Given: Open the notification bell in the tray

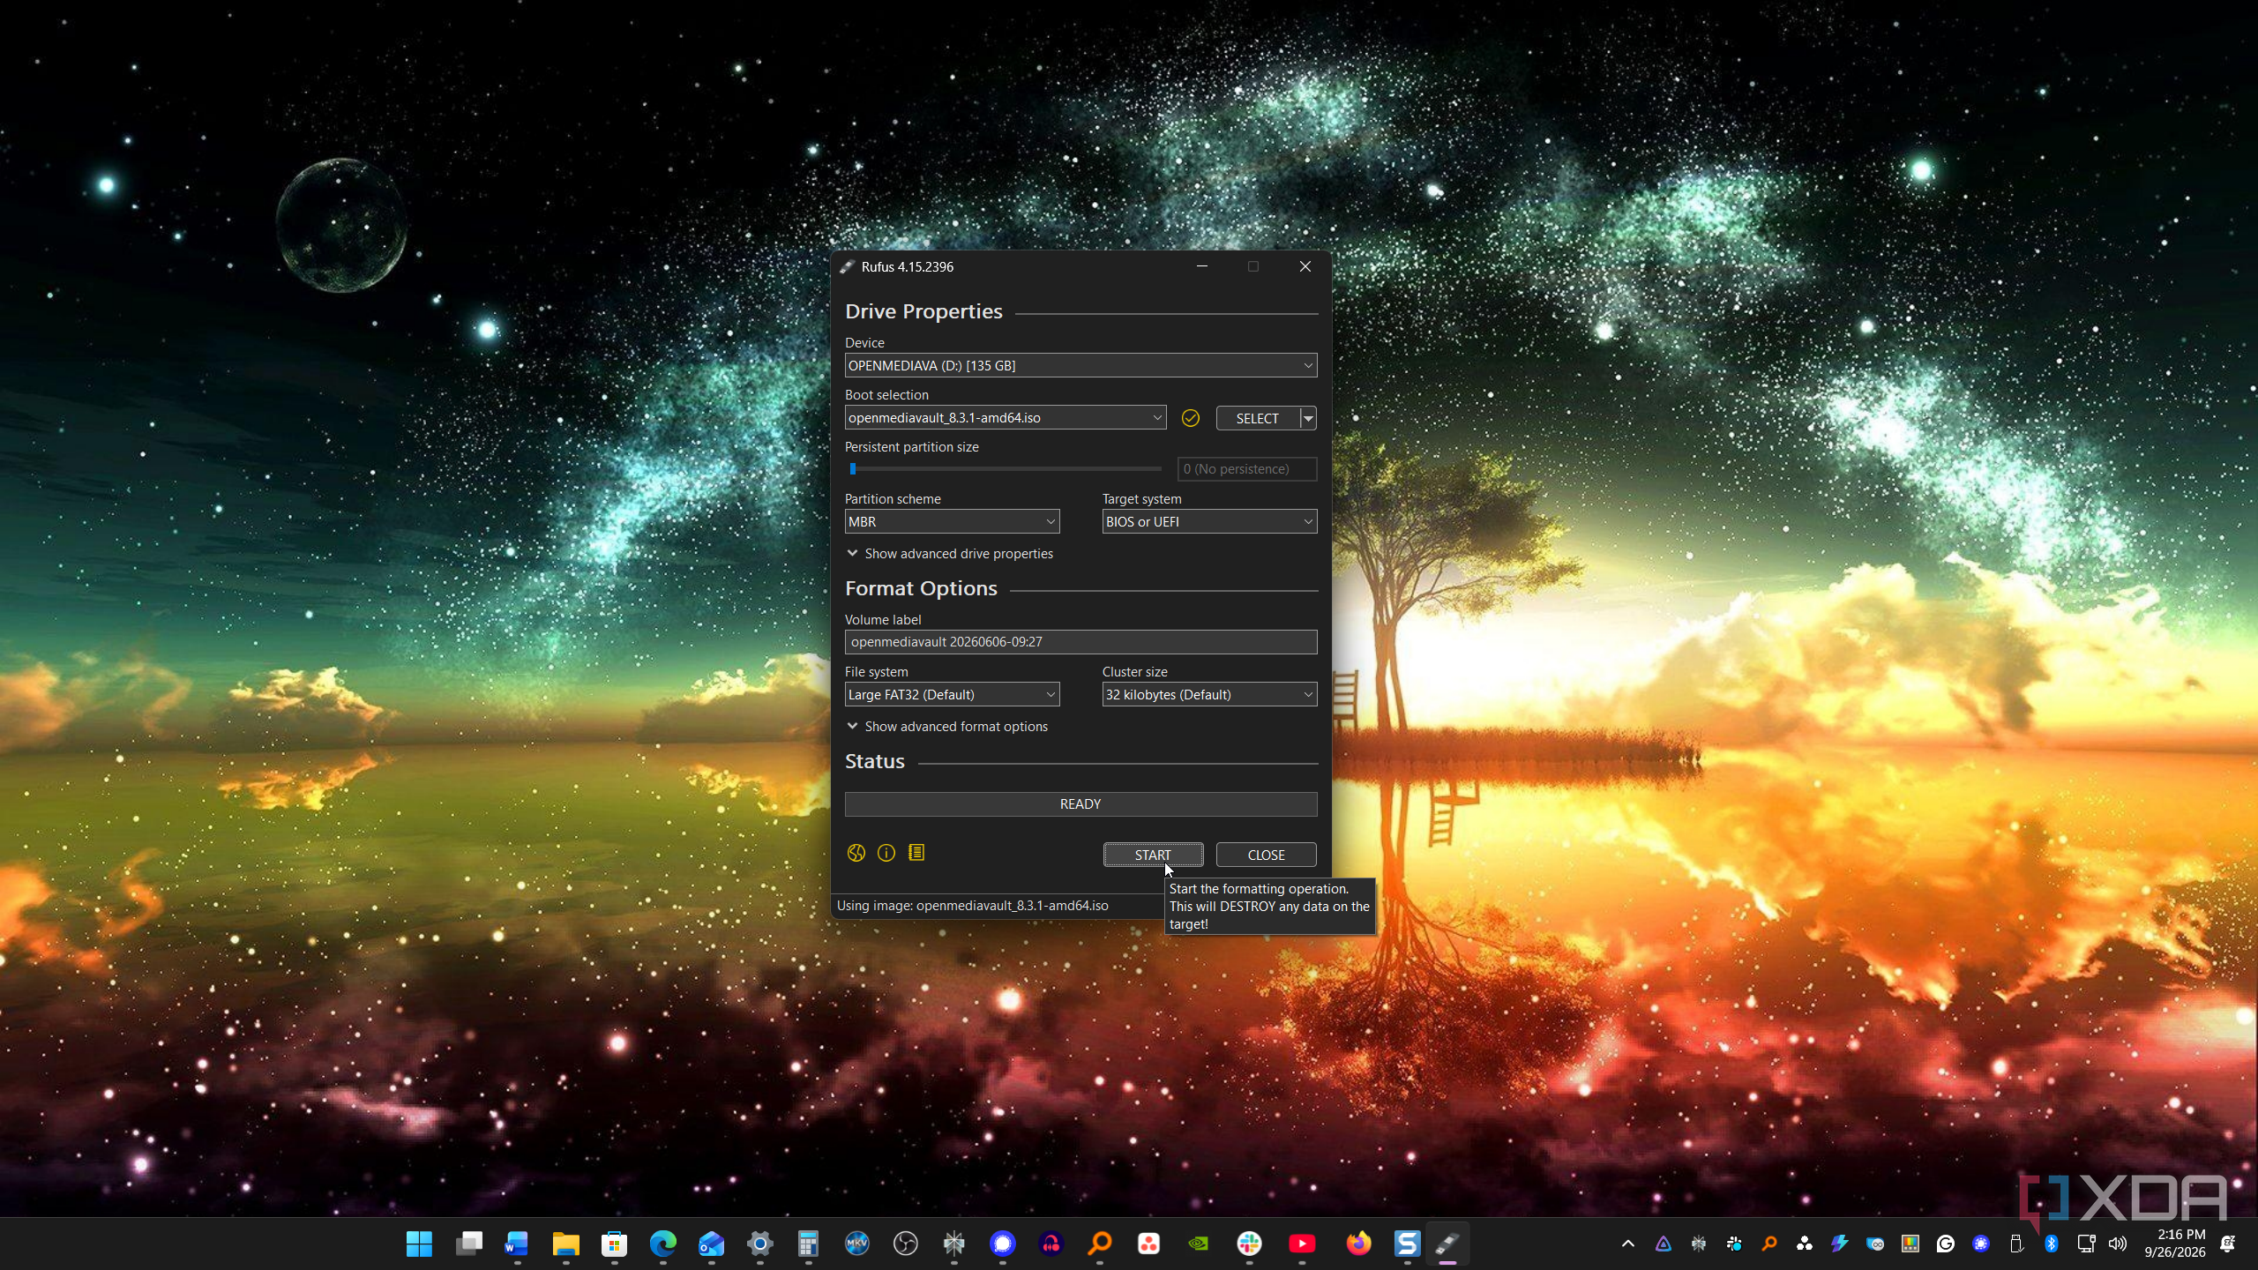Looking at the screenshot, I should (x=2227, y=1244).
